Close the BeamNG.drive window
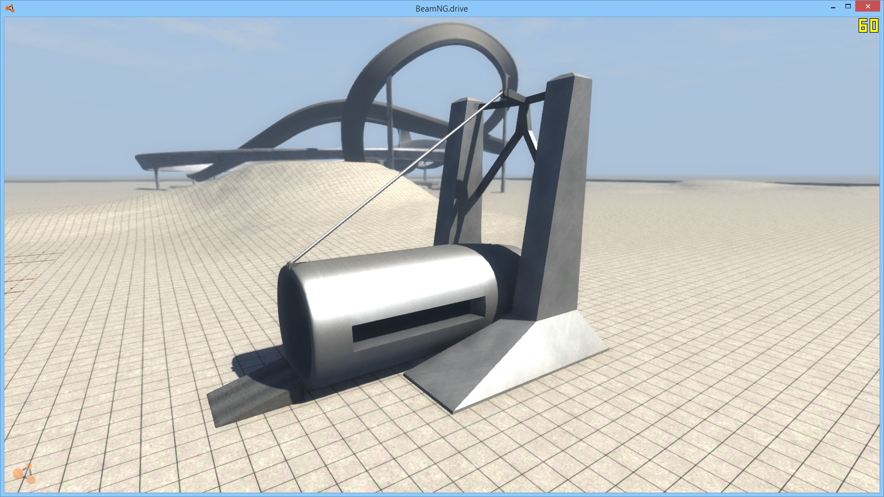 pyautogui.click(x=867, y=7)
